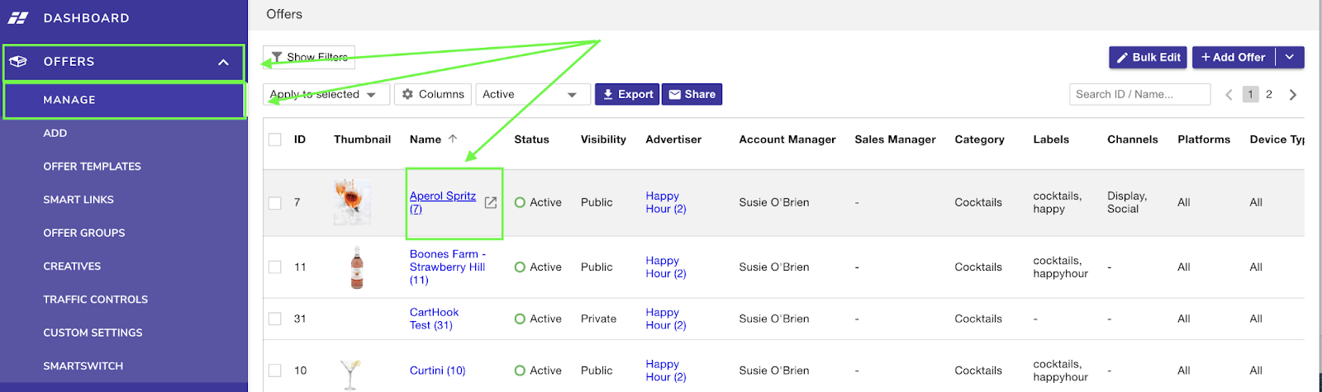Navigate to Smart Links menu item
The width and height of the screenshot is (1322, 392).
coord(78,200)
